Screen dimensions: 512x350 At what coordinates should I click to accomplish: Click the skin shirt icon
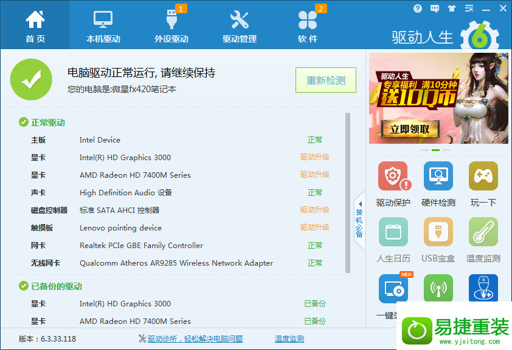tap(452, 8)
